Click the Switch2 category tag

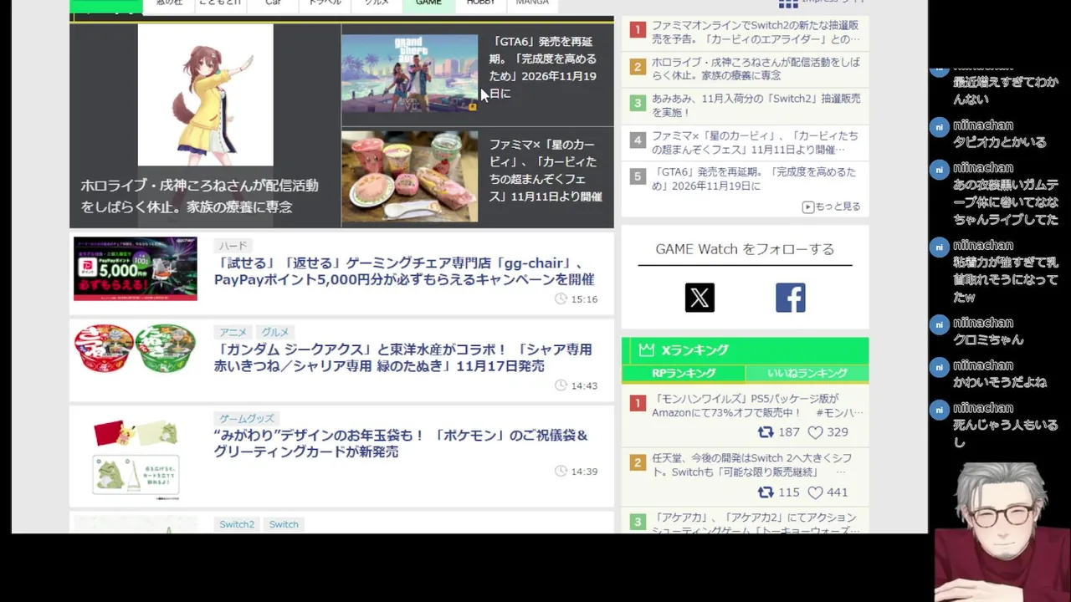(237, 524)
